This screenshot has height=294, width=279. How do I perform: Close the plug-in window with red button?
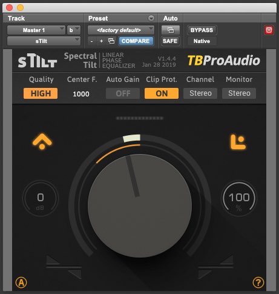(10, 8)
